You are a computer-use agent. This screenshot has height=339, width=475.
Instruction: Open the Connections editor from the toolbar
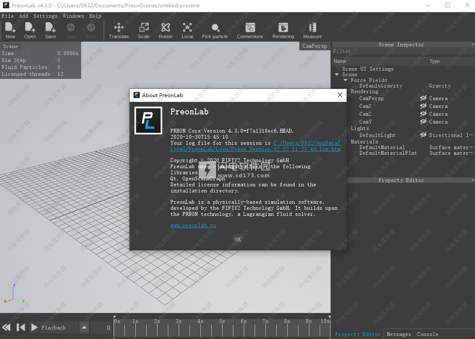coord(250,31)
